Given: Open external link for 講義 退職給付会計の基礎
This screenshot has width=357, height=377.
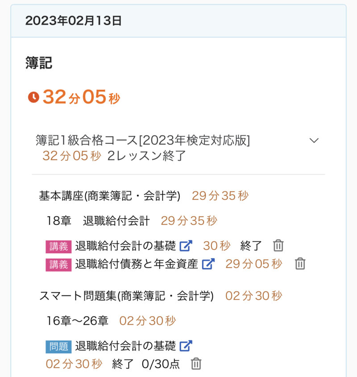Looking at the screenshot, I should point(186,246).
